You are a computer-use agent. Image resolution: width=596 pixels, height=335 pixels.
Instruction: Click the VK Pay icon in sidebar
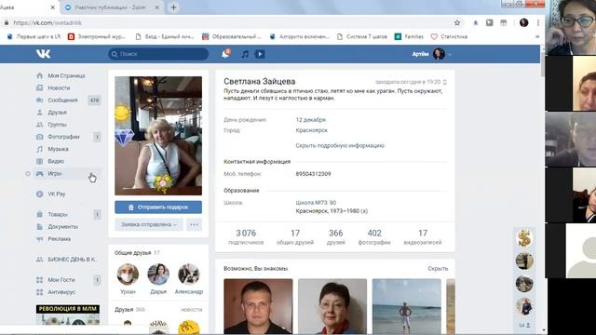pos(39,194)
